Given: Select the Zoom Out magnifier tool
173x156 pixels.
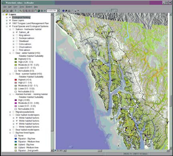Looking at the screenshot, I should pos(23,11).
